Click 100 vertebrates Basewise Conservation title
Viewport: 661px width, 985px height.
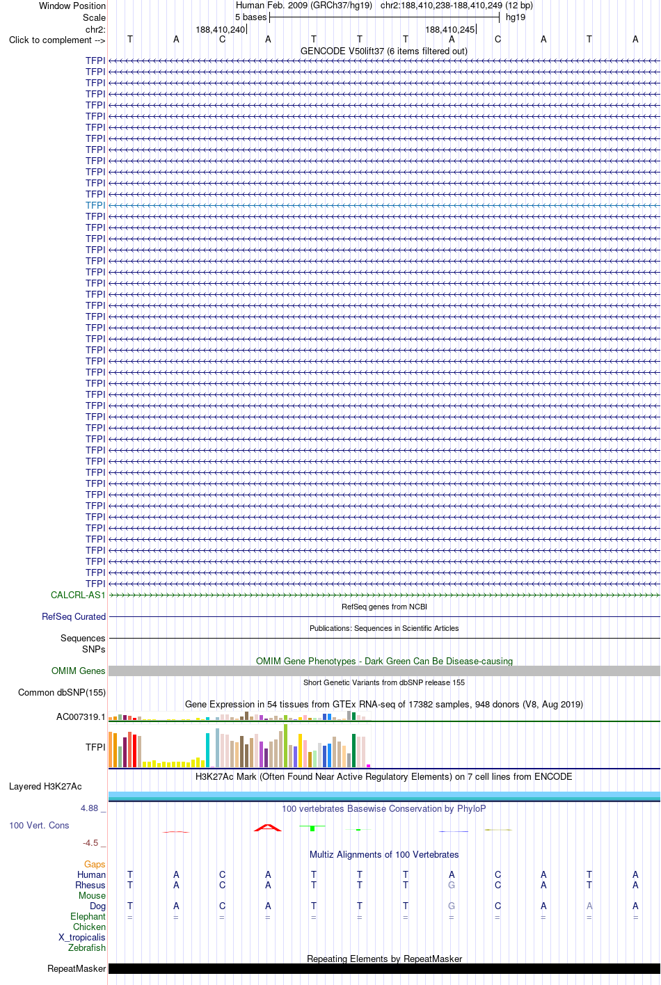point(384,808)
